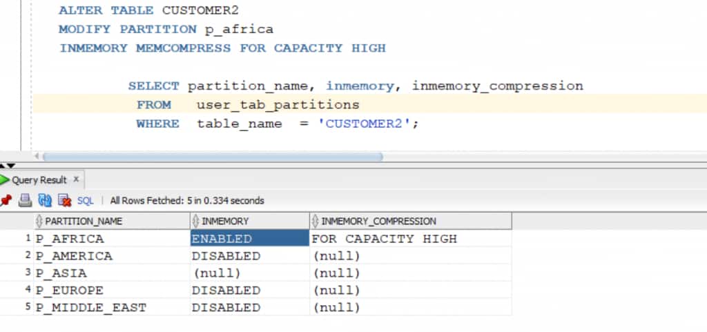Sort by PARTITION_NAME column header
The width and height of the screenshot is (707, 332).
pyautogui.click(x=112, y=221)
